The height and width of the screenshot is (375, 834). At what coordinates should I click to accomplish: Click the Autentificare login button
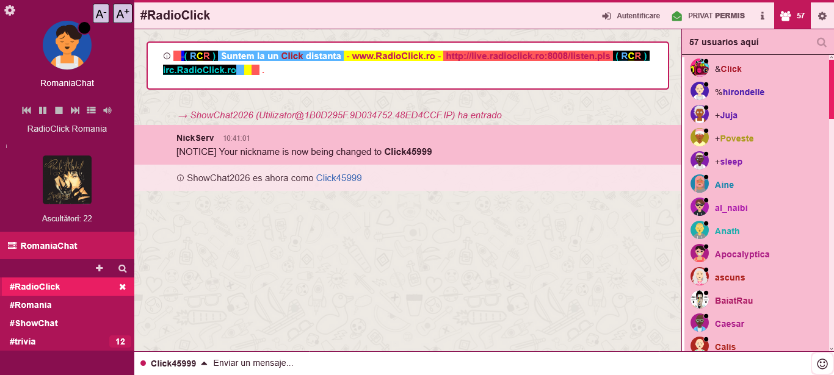coord(631,16)
